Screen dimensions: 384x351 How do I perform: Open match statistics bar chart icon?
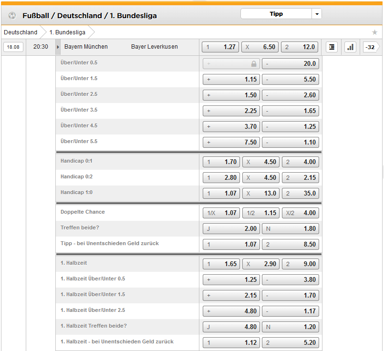pos(350,47)
